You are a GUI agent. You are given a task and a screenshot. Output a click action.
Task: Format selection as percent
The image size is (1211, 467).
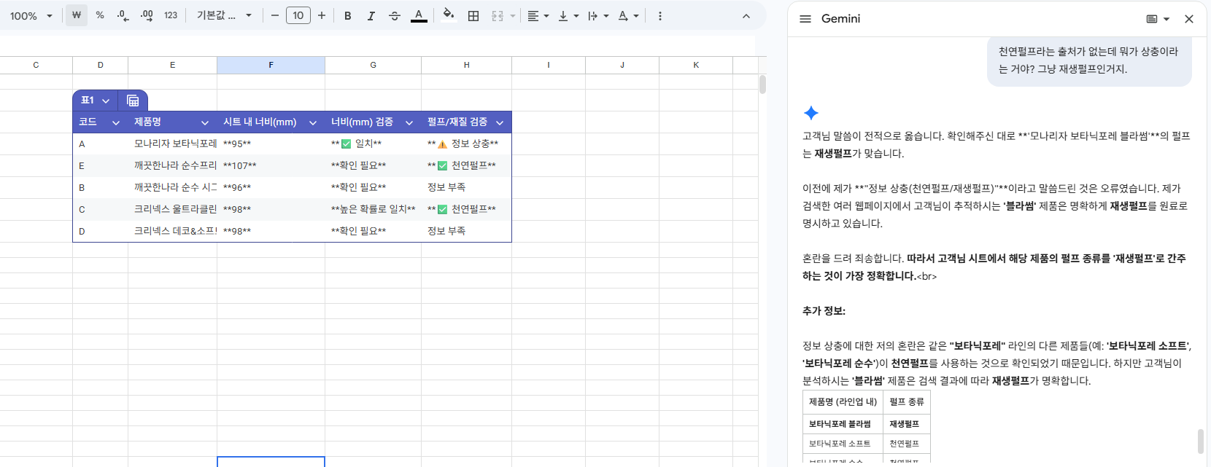click(100, 15)
